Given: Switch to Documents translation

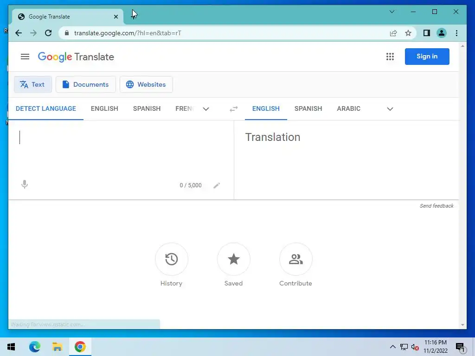Looking at the screenshot, I should point(85,84).
